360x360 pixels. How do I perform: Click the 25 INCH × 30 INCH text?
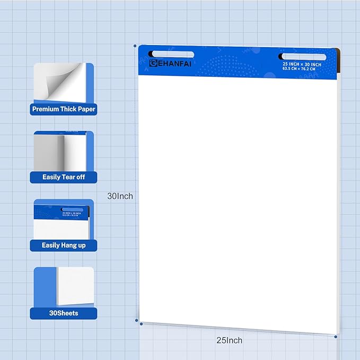coord(302,64)
